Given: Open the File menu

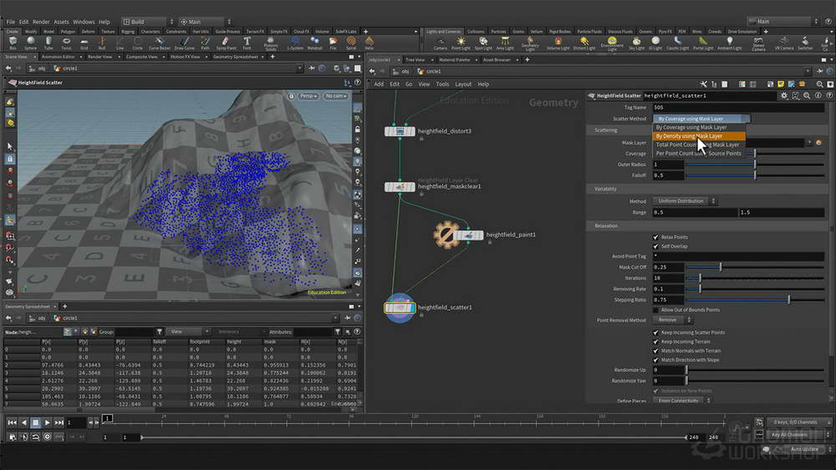Looking at the screenshot, I should pos(11,22).
